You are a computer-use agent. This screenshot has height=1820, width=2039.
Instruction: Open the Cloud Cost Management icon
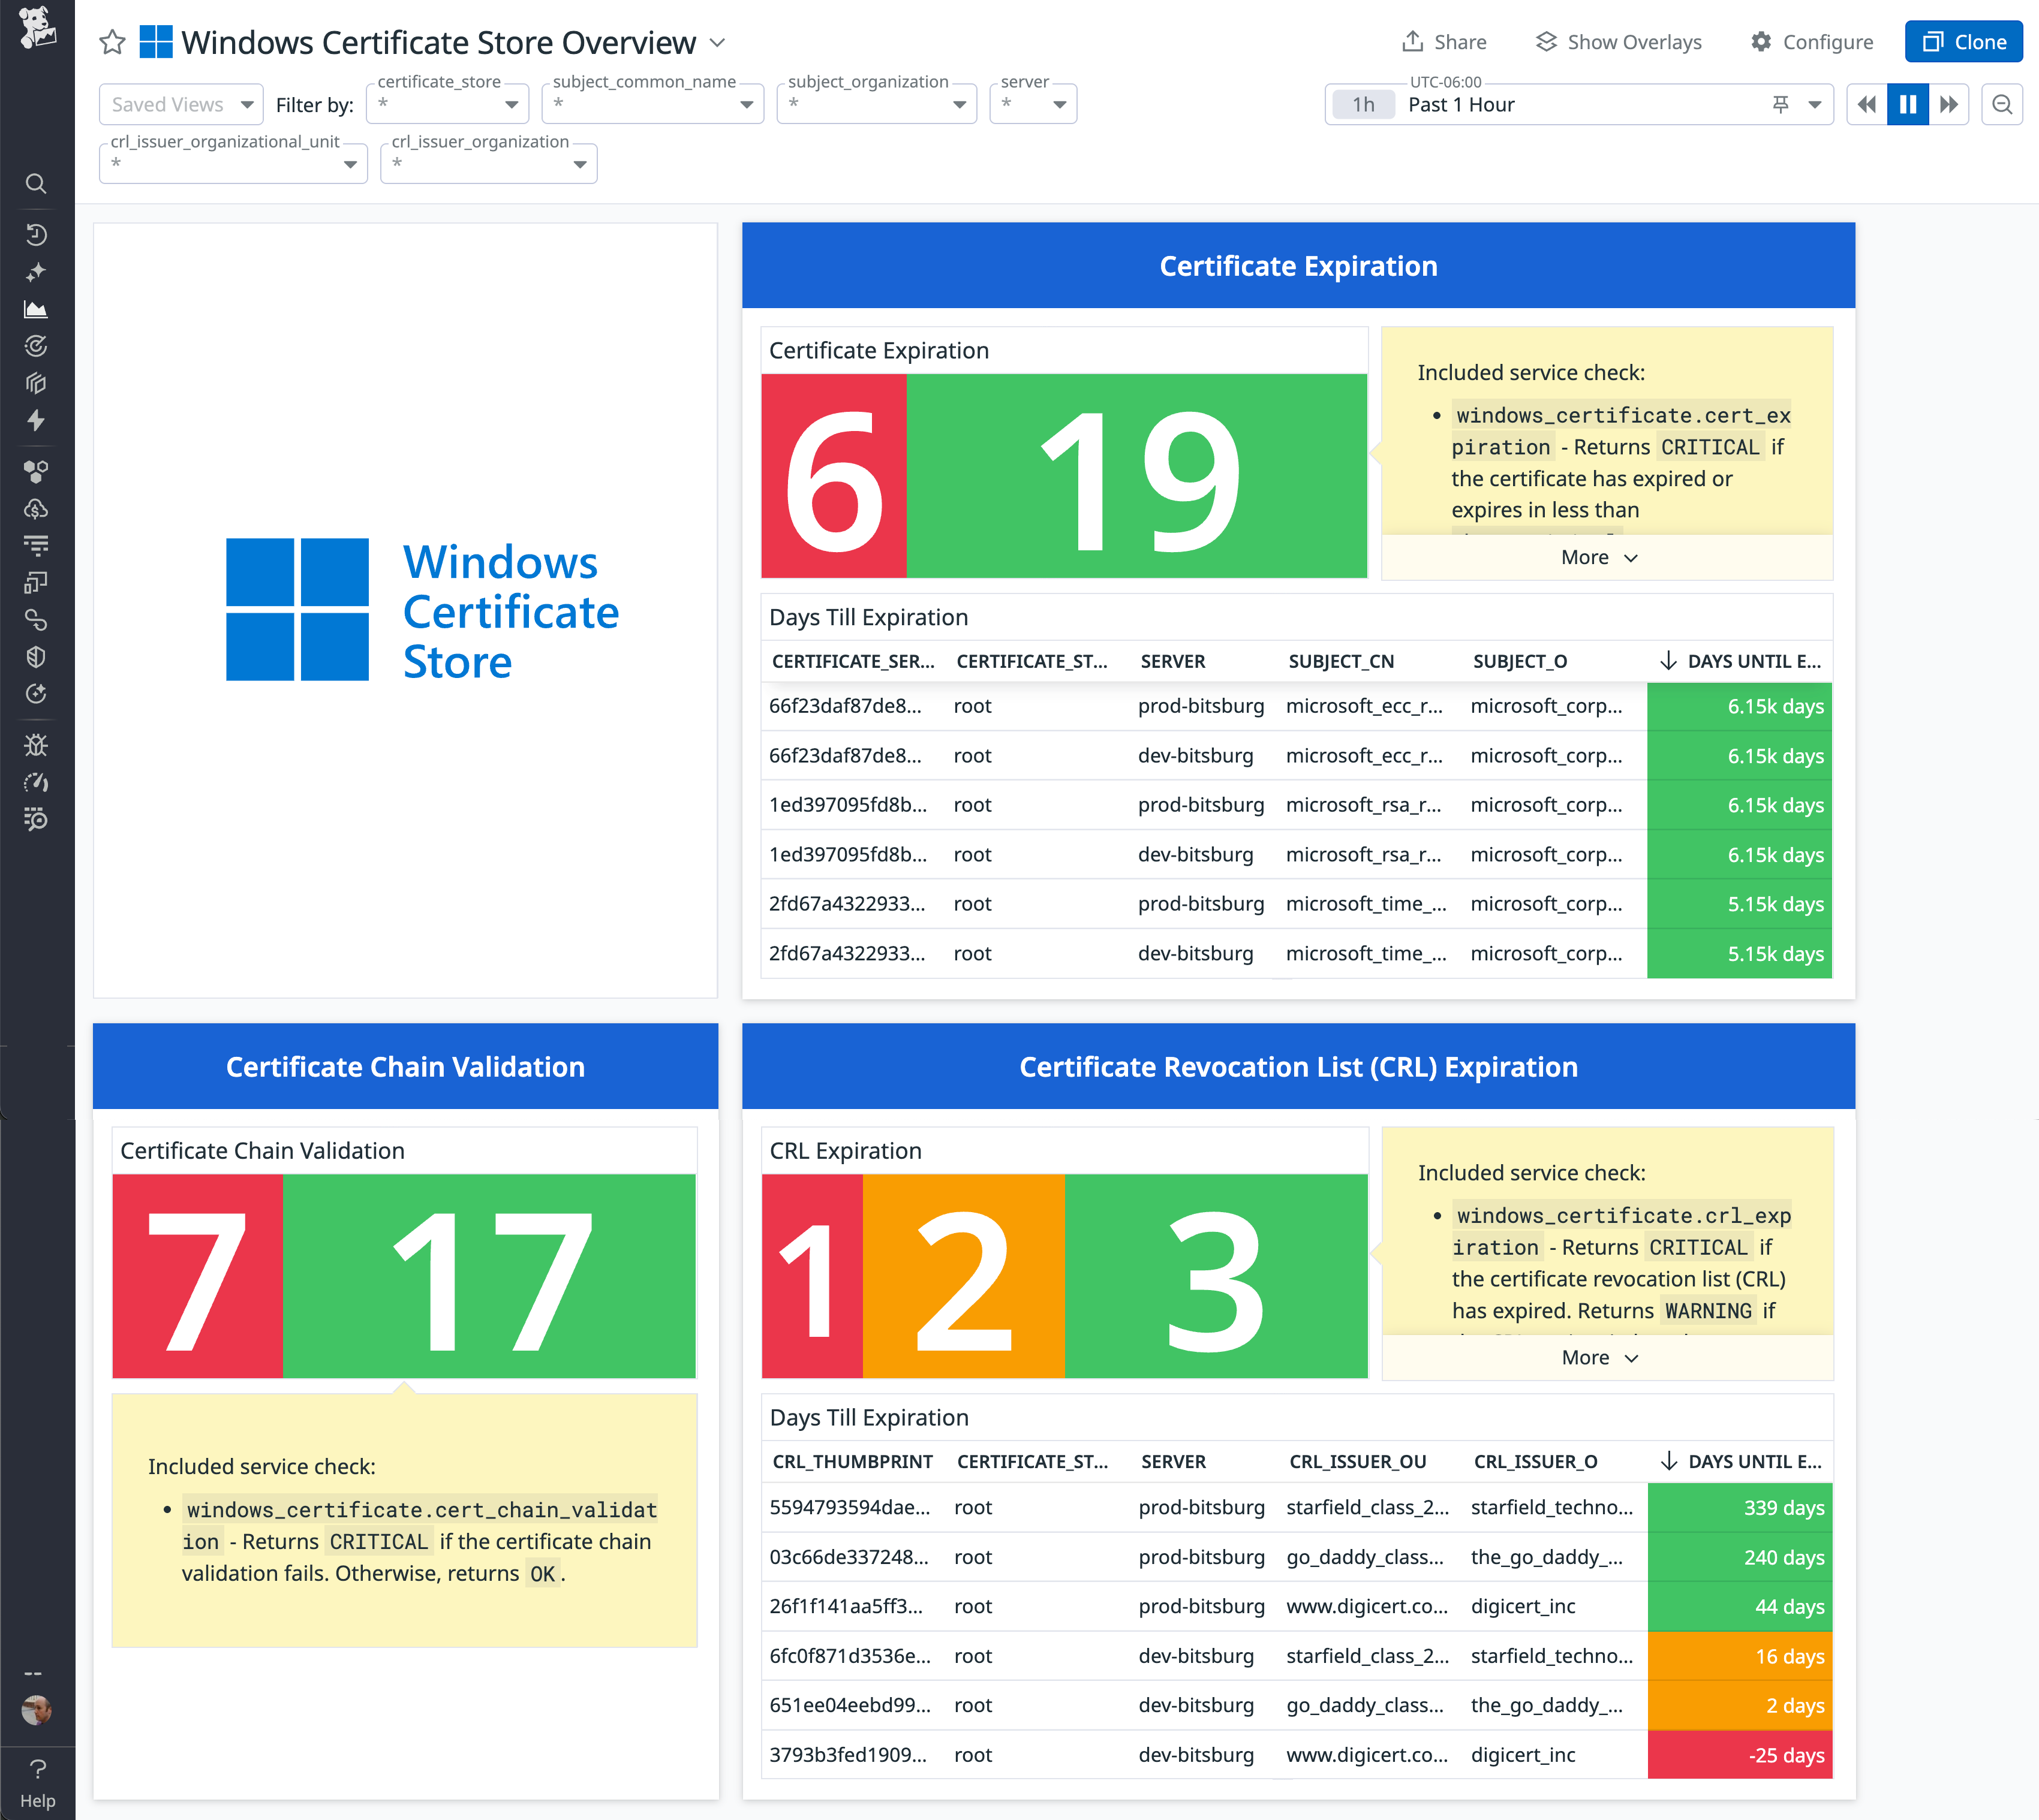click(37, 509)
